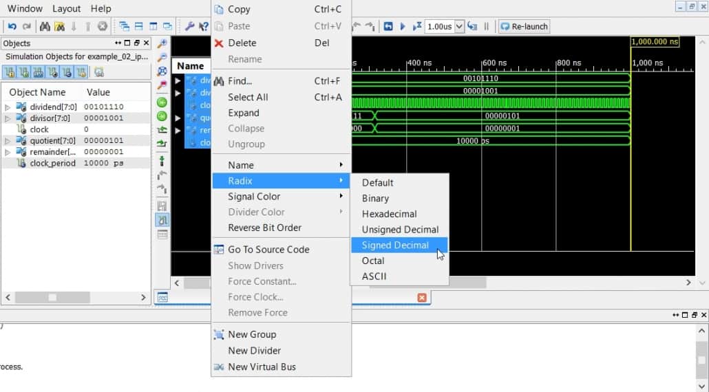Toggle the first object-type filter button in Objects panel

coord(10,72)
